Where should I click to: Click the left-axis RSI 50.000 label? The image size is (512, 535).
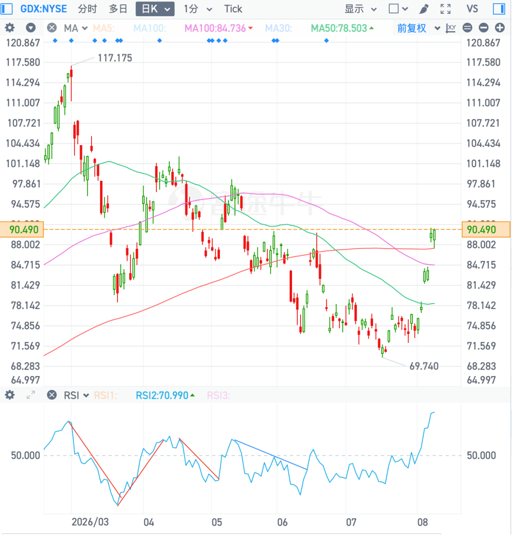coord(26,455)
